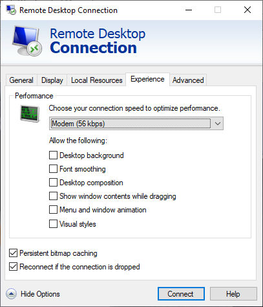Enable Menu and window animation
Viewport: 263px width, 307px height.
(x=53, y=210)
